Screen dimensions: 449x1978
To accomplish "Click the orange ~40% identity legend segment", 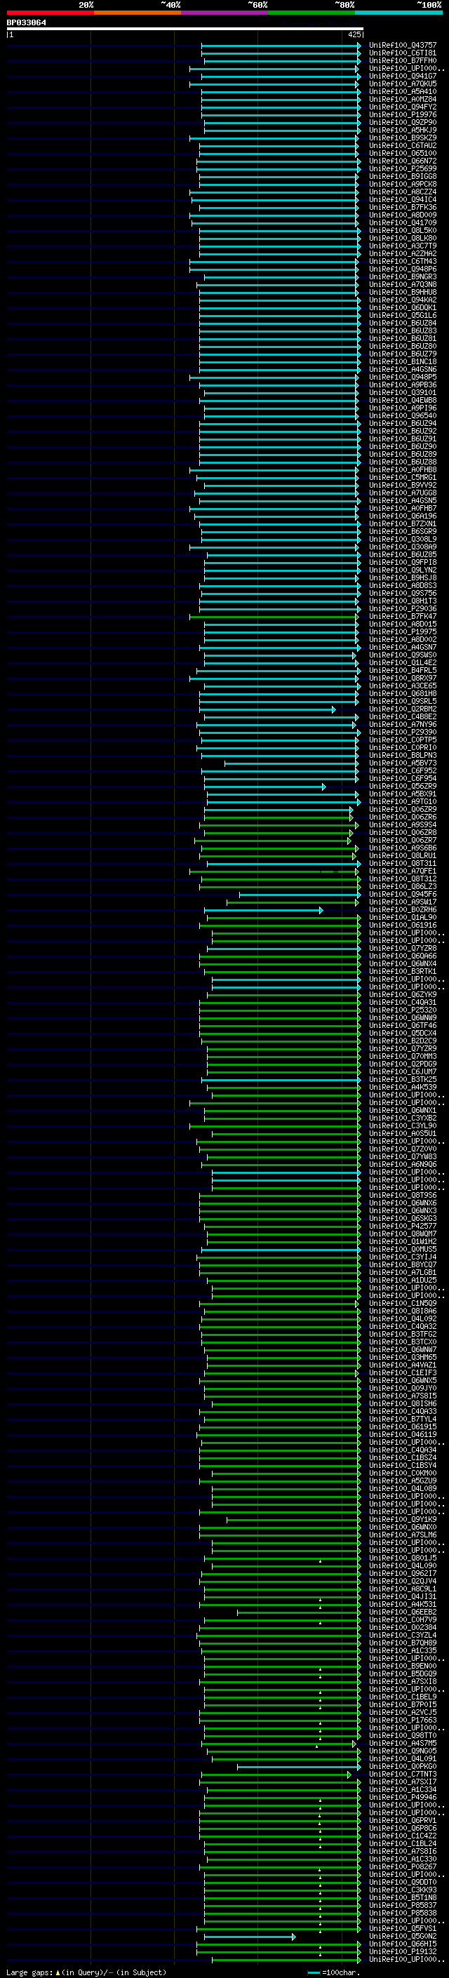I will point(138,13).
